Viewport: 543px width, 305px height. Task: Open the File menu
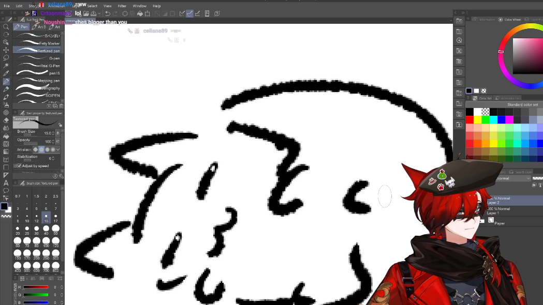coord(7,6)
